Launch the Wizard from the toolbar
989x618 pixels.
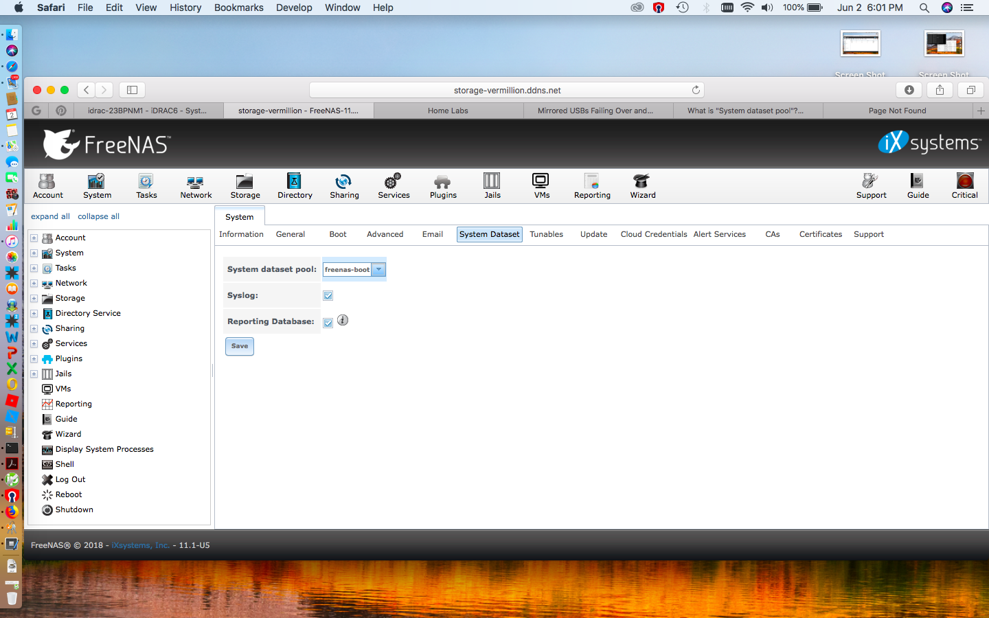[643, 185]
